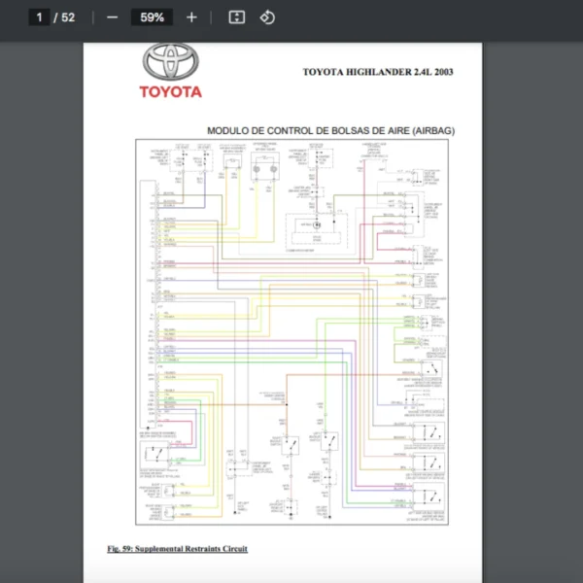Rotate the document counterclockwise
This screenshot has width=583, height=583.
[267, 17]
